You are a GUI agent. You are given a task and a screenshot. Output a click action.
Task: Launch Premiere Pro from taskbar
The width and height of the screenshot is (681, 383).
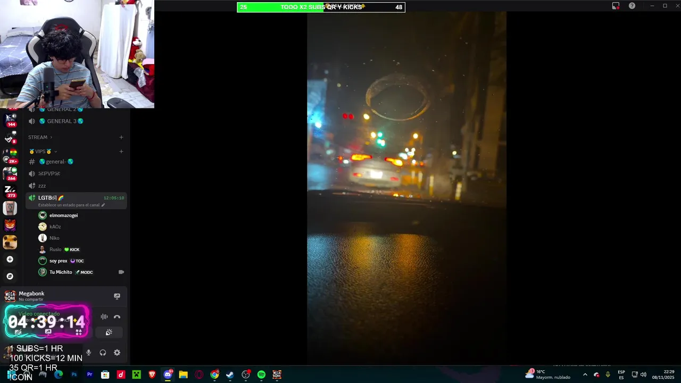(x=89, y=374)
